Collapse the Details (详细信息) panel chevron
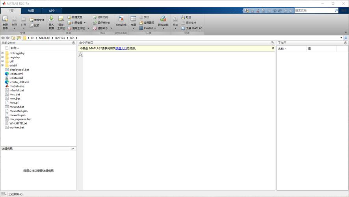Viewport: 349px width, 197px height. click(x=73, y=149)
